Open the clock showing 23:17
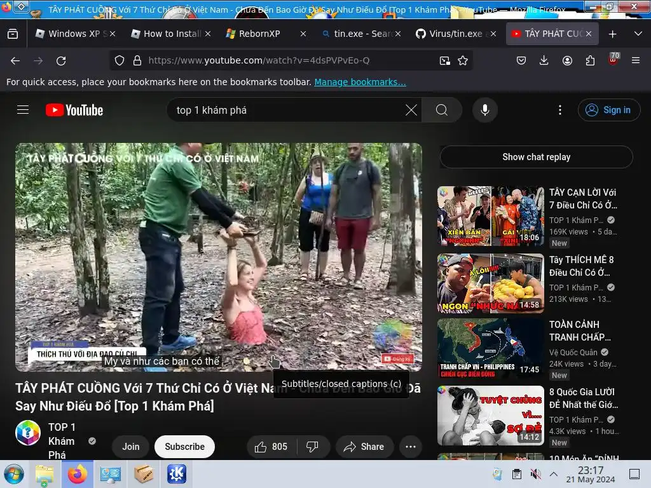Image resolution: width=651 pixels, height=488 pixels. click(591, 474)
